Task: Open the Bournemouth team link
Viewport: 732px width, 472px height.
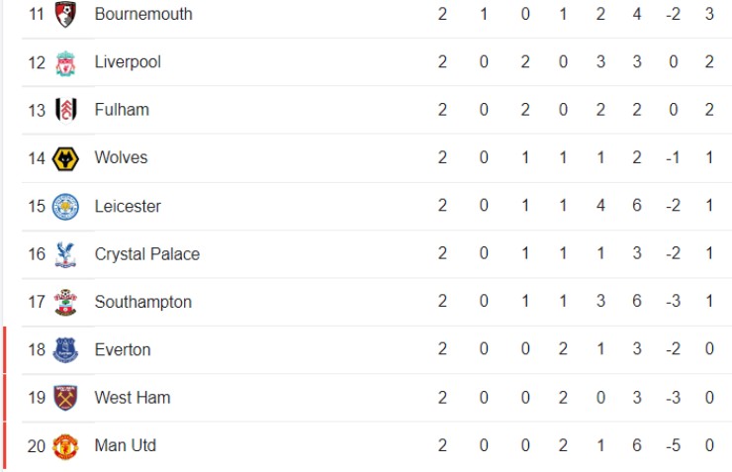Action: click(143, 14)
